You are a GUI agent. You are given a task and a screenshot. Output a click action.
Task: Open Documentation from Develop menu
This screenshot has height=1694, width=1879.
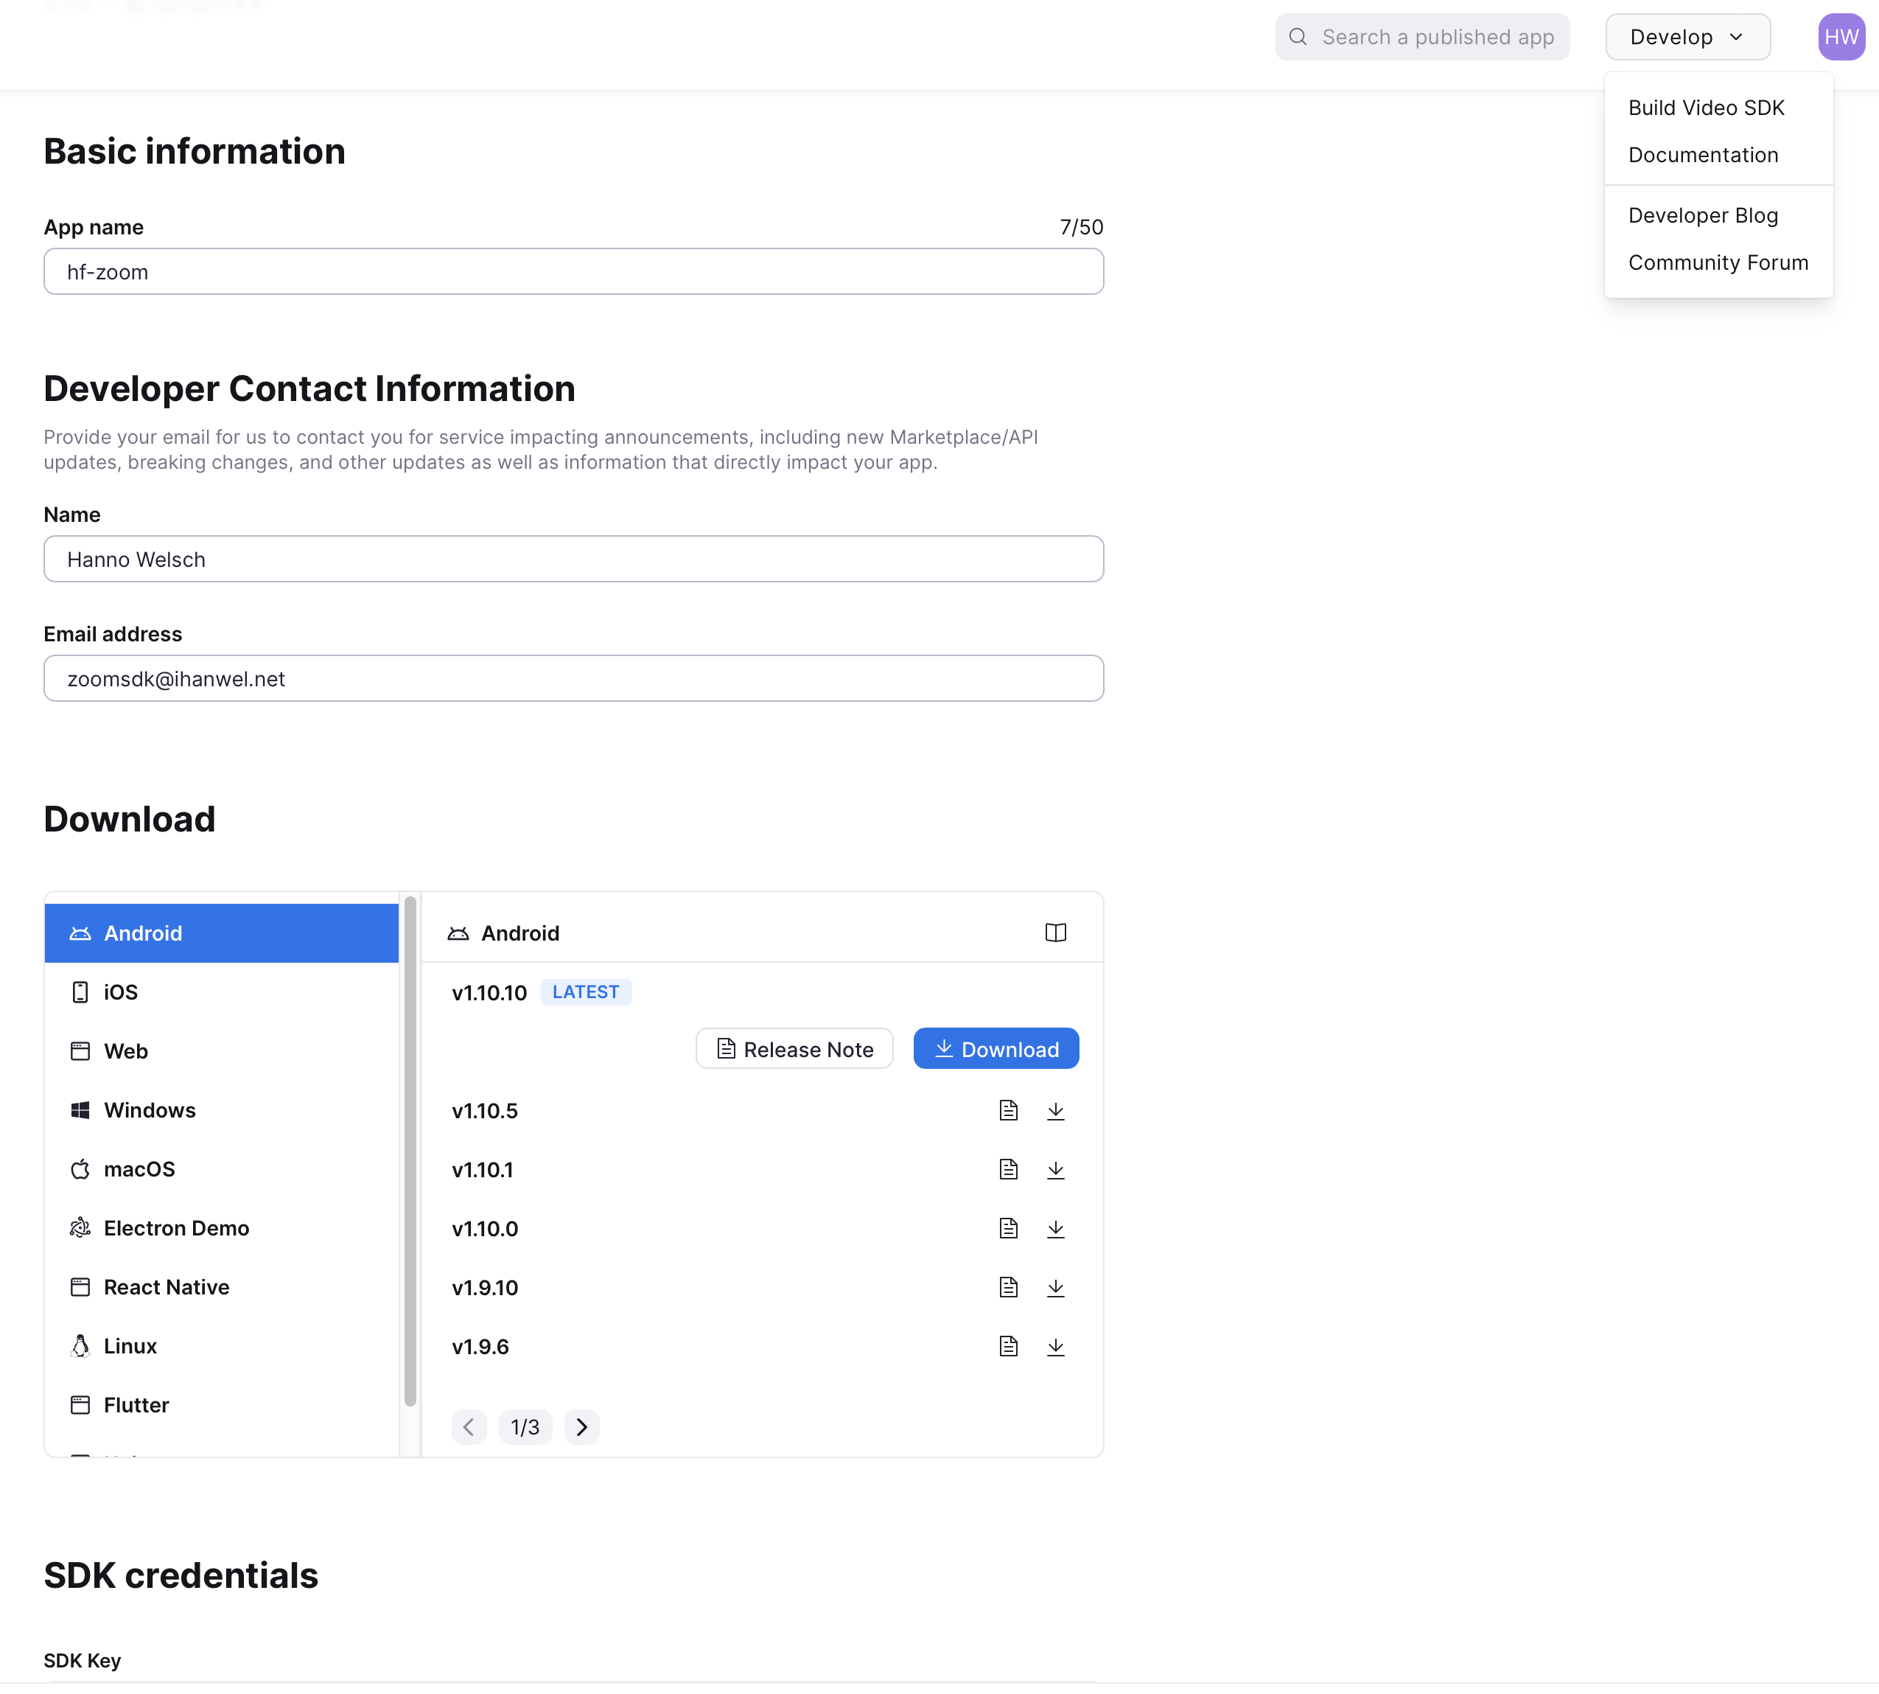pyautogui.click(x=1702, y=156)
